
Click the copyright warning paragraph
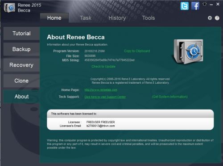[130, 144]
